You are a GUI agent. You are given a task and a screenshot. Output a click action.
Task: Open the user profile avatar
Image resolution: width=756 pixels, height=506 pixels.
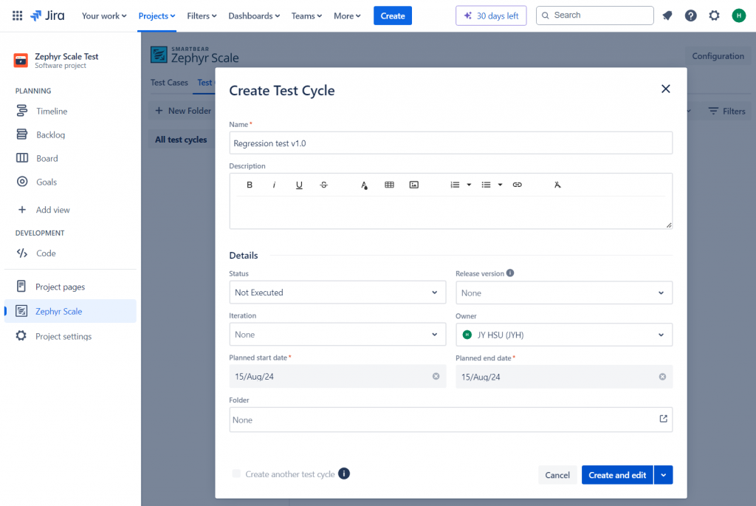click(738, 16)
